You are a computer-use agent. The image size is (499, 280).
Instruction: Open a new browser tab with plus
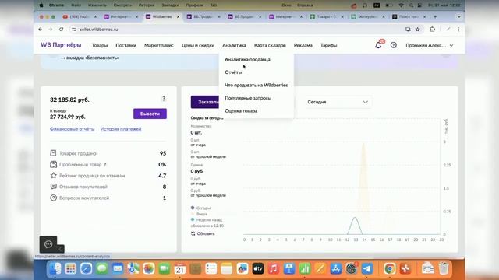coord(435,16)
